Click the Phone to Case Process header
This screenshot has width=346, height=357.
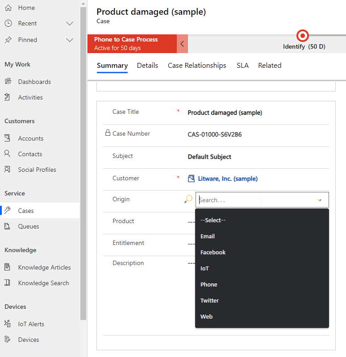[132, 44]
